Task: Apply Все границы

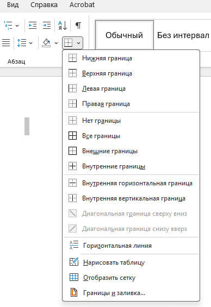Action: tap(131, 136)
